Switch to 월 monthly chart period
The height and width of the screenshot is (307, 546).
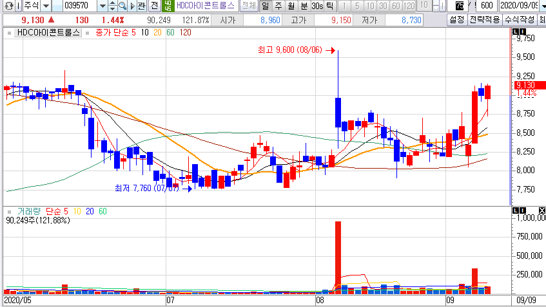(x=291, y=6)
